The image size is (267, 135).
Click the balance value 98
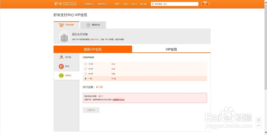100,96
